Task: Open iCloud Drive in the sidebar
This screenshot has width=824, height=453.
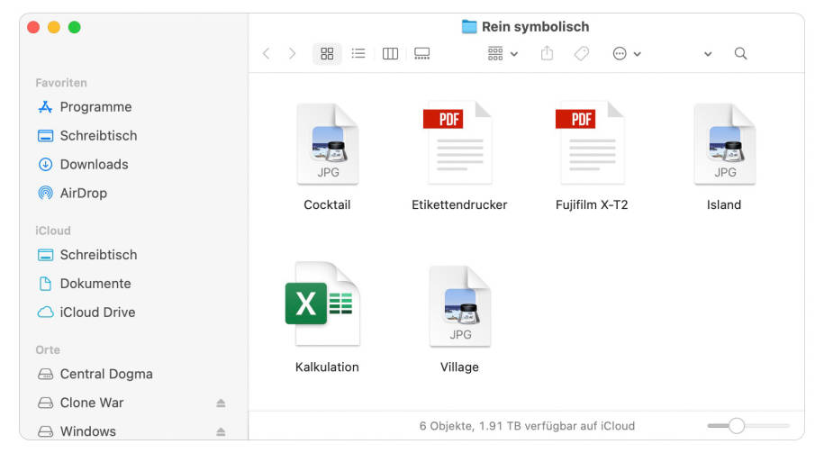Action: [97, 313]
